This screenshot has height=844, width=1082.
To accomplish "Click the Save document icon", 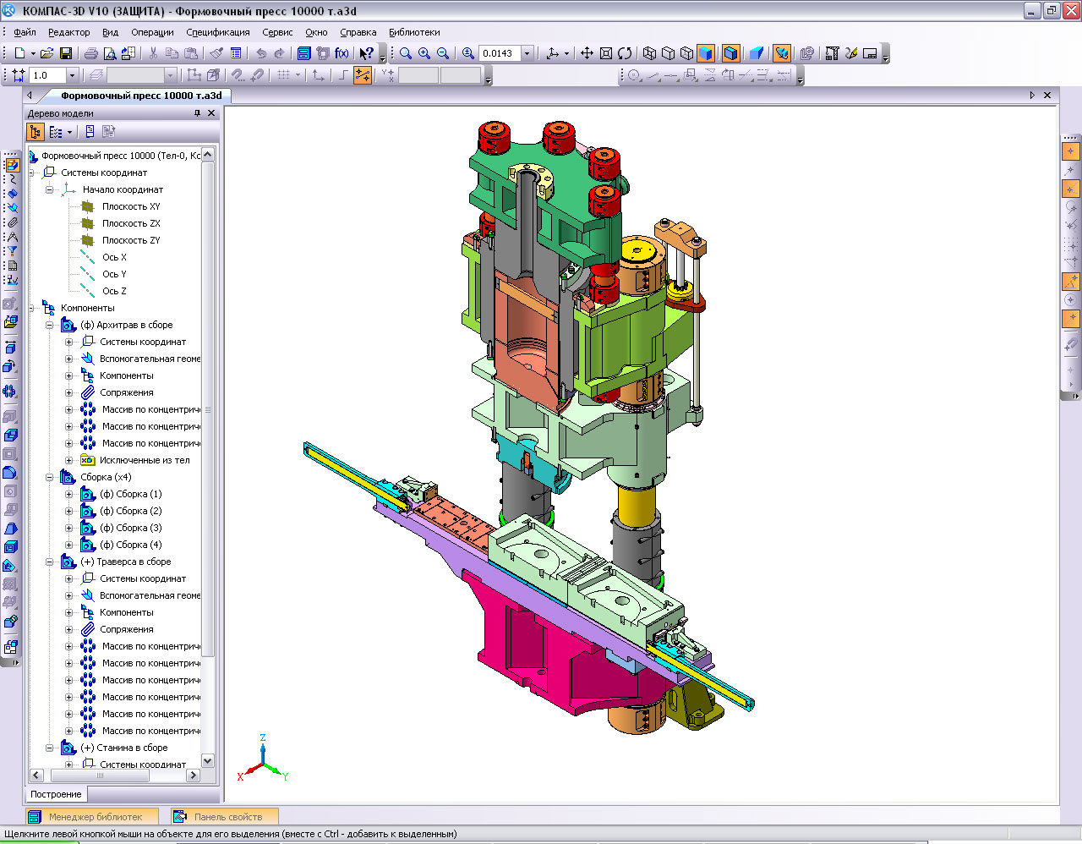I will 66,53.
